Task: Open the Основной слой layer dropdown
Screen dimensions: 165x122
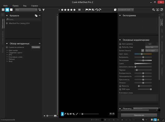Action: 125,10
